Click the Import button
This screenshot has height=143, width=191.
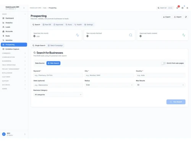pyautogui.click(x=178, y=17)
